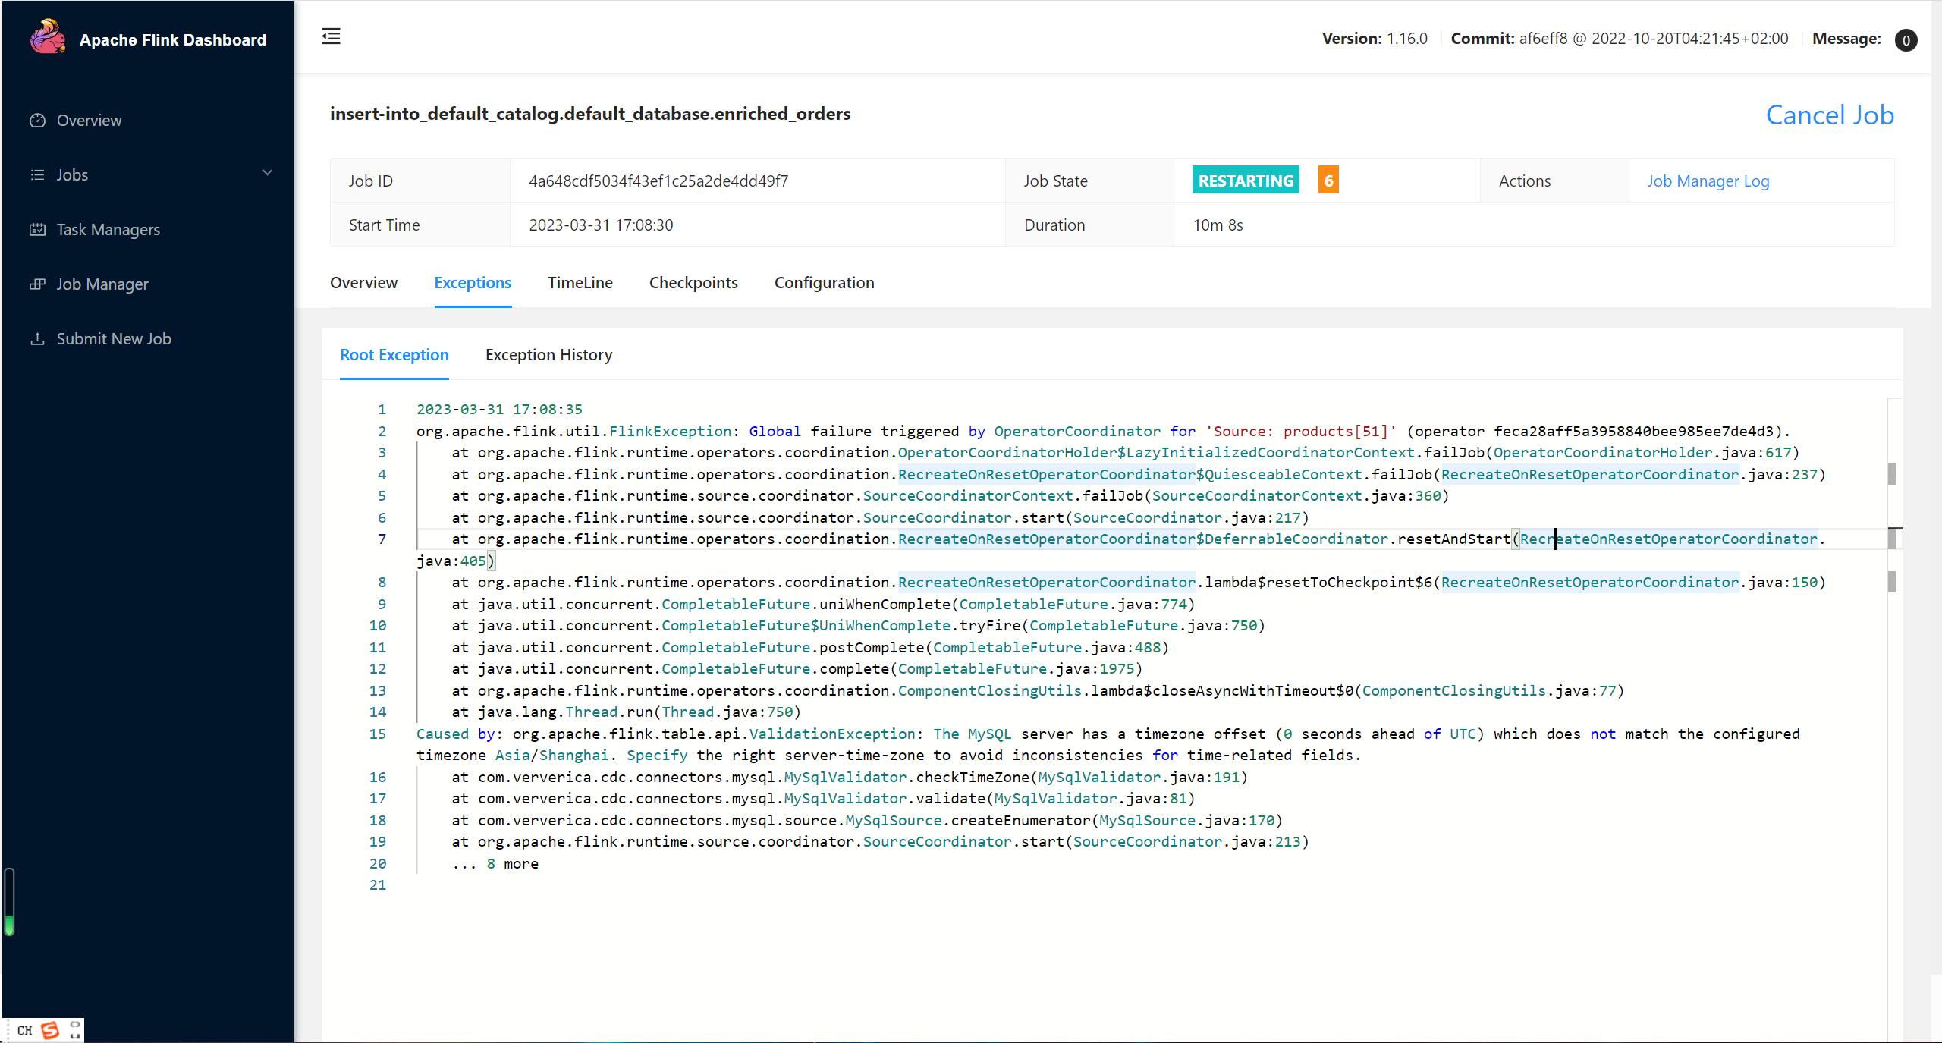Viewport: 1942px width, 1043px height.
Task: Select the Exceptions tab
Action: pos(473,283)
